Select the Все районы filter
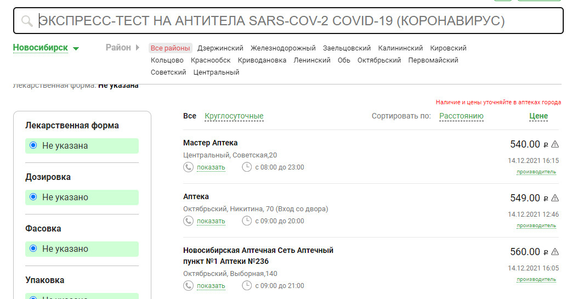Screen dimensions: 572x299 point(171,48)
